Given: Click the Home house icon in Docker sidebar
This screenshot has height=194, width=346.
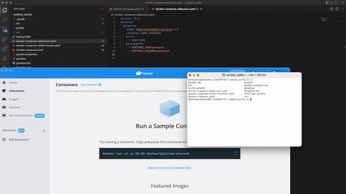Looking at the screenshot, I should pyautogui.click(x=4, y=82).
